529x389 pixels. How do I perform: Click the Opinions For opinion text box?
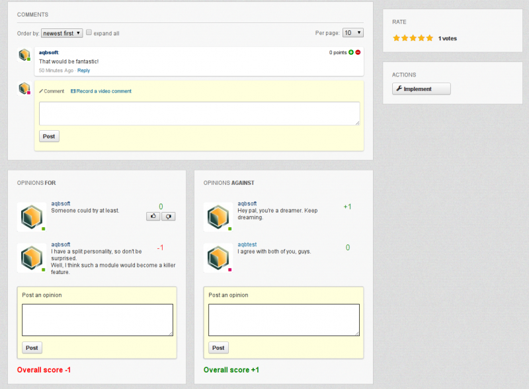tap(97, 320)
